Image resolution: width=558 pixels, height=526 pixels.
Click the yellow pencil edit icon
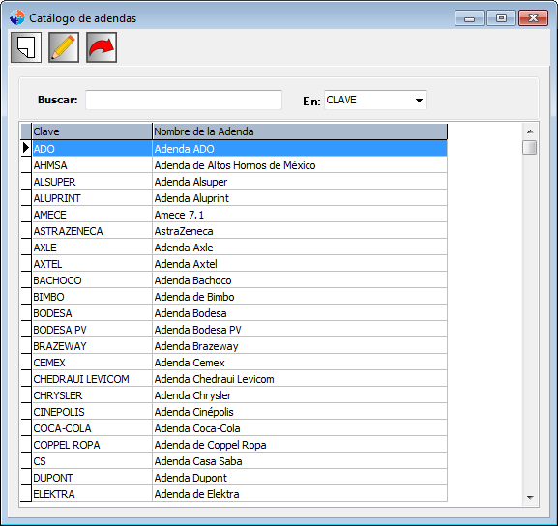point(64,47)
